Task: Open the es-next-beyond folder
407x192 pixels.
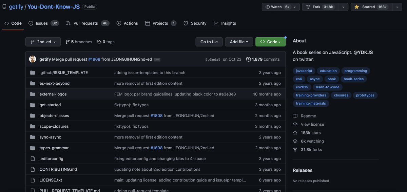Action: click(55, 83)
